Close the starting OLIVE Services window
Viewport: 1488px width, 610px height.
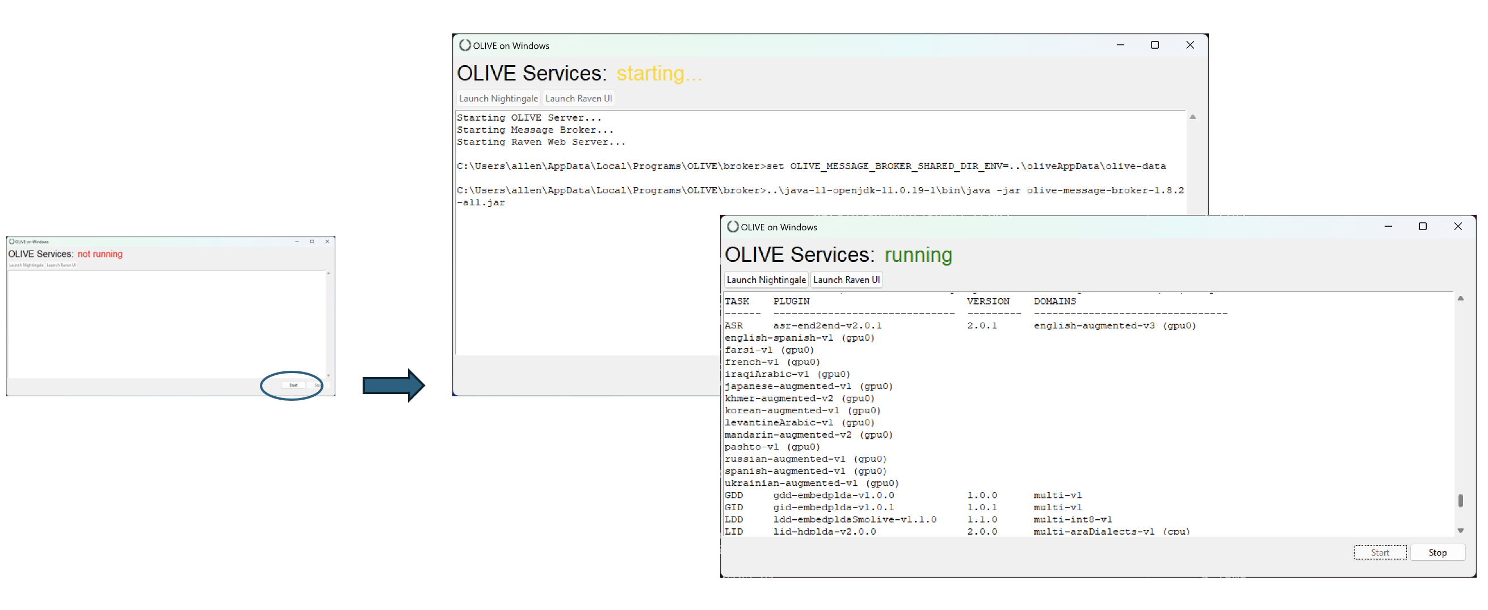(x=1189, y=45)
